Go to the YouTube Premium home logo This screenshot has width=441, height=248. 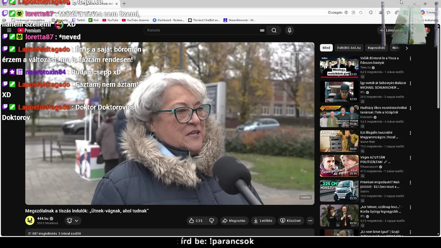(x=29, y=30)
